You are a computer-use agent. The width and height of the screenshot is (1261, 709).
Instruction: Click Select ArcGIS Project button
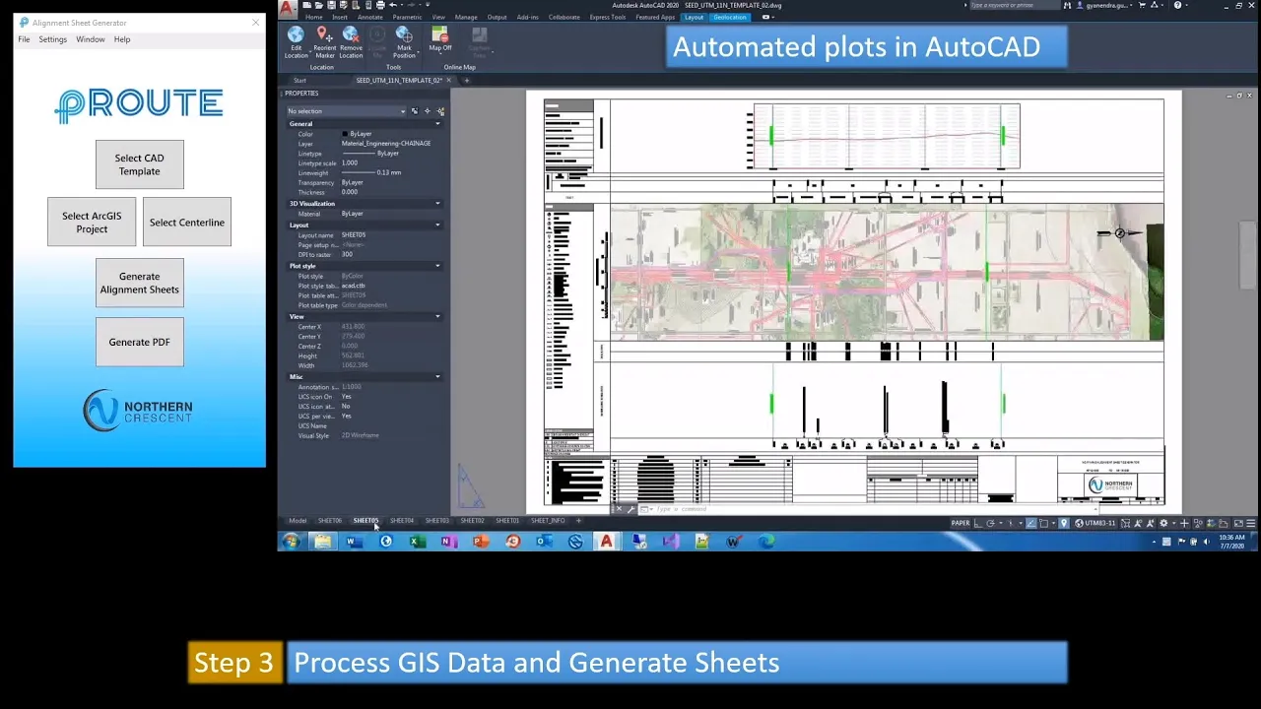(92, 223)
